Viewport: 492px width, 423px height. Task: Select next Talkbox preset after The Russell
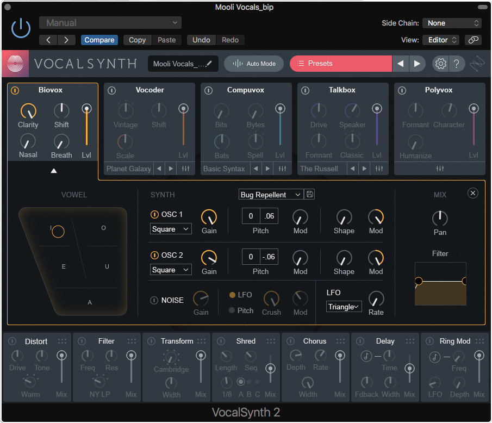(x=364, y=169)
